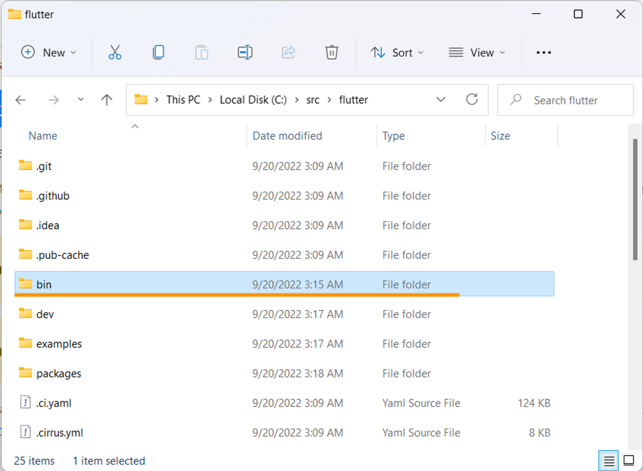The height and width of the screenshot is (471, 643).
Task: Click the 8 KB size cell
Action: coord(539,433)
